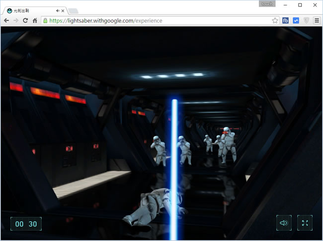
Task: Click the stormtrooper with the red helmet mark
Action: point(228,145)
